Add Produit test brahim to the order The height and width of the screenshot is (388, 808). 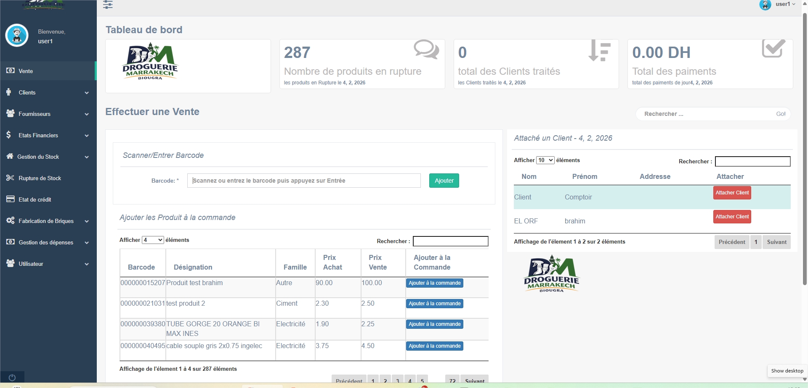[x=434, y=283]
